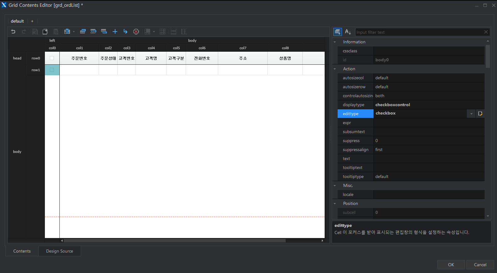Add a new format tab with plus
Image resolution: width=497 pixels, height=273 pixels.
(x=32, y=21)
